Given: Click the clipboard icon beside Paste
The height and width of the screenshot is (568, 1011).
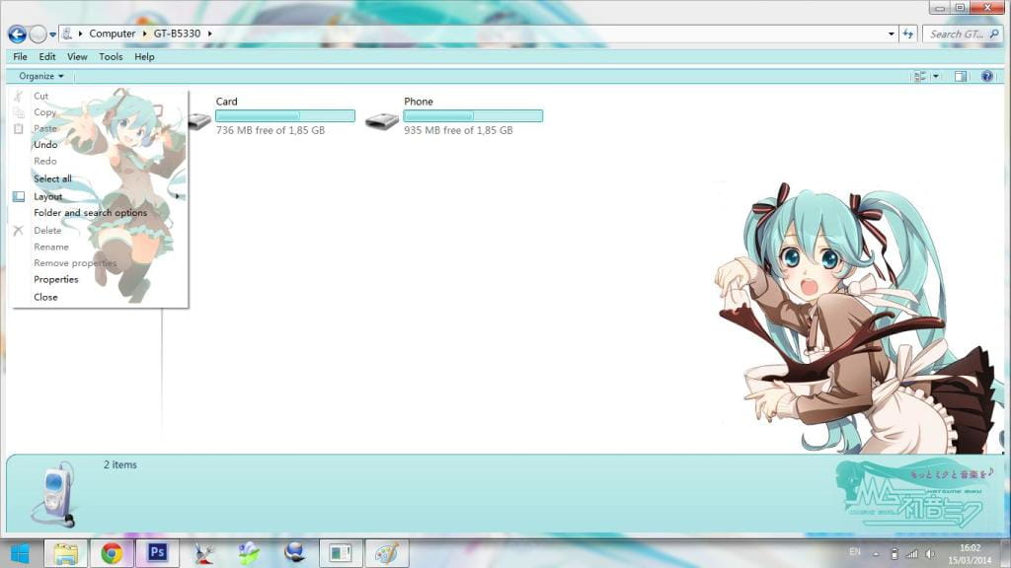Looking at the screenshot, I should pyautogui.click(x=19, y=128).
